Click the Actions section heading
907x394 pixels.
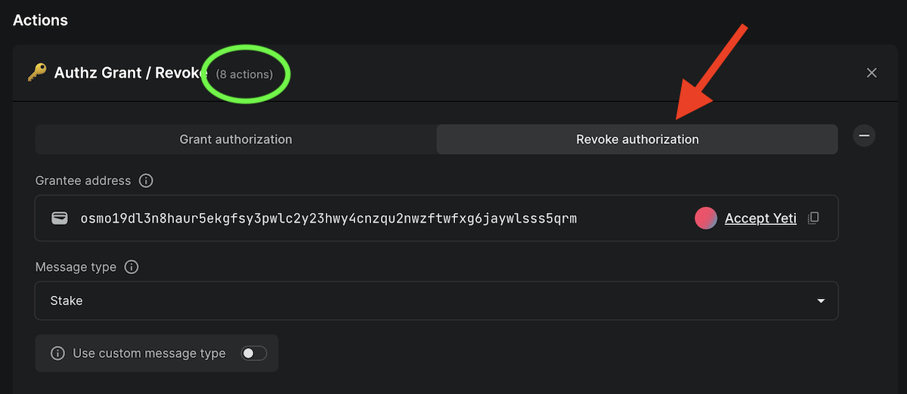click(41, 20)
